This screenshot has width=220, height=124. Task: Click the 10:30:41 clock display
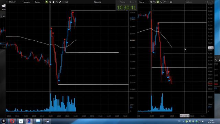126,8
